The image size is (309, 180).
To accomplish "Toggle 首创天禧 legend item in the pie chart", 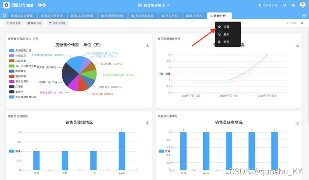I will tap(18, 76).
